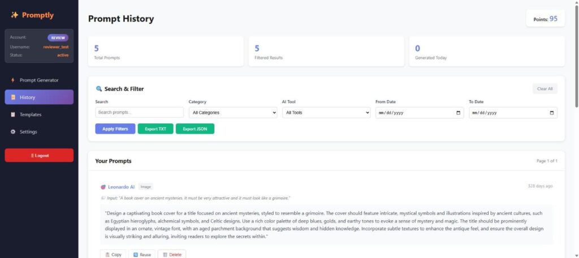Copy the Leonardo AI prompt
579x258 pixels.
(113, 254)
